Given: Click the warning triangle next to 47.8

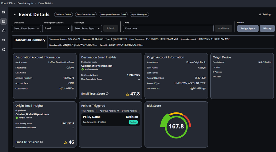Looking at the screenshot, I should pos(128,94).
